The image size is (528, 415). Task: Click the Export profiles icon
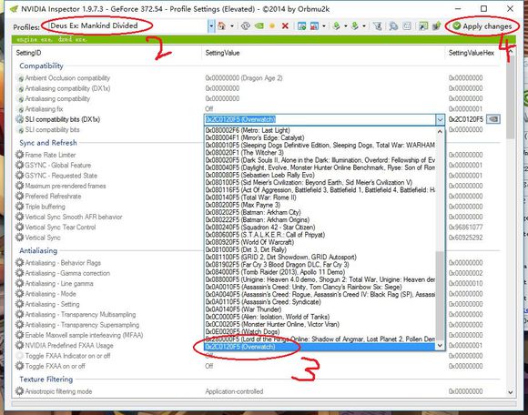[x=336, y=25]
